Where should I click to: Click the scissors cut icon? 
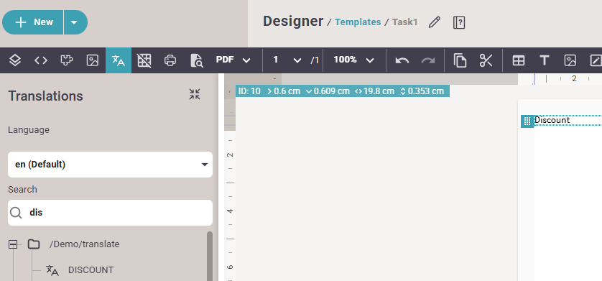486,60
